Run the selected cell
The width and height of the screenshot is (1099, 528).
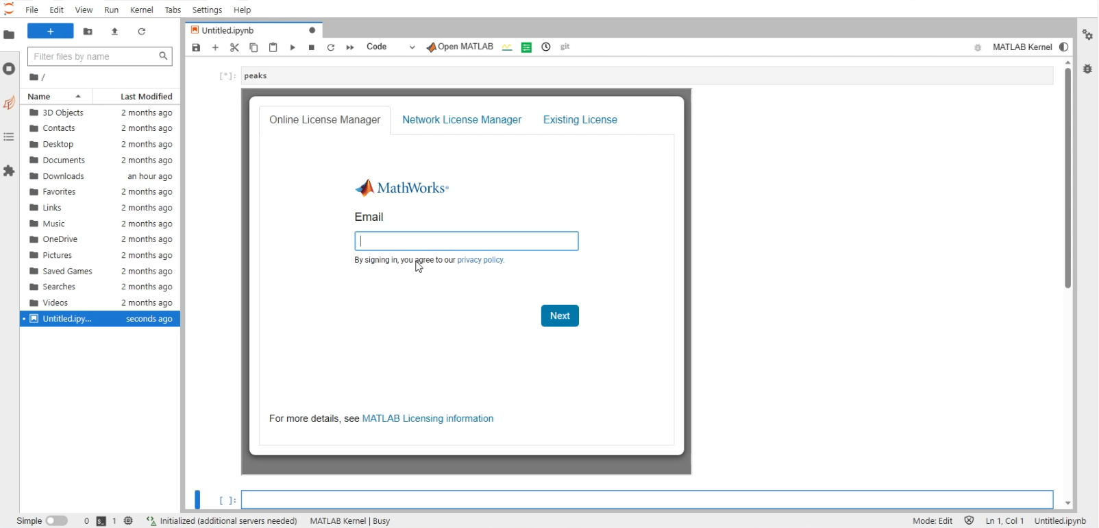[x=293, y=47]
